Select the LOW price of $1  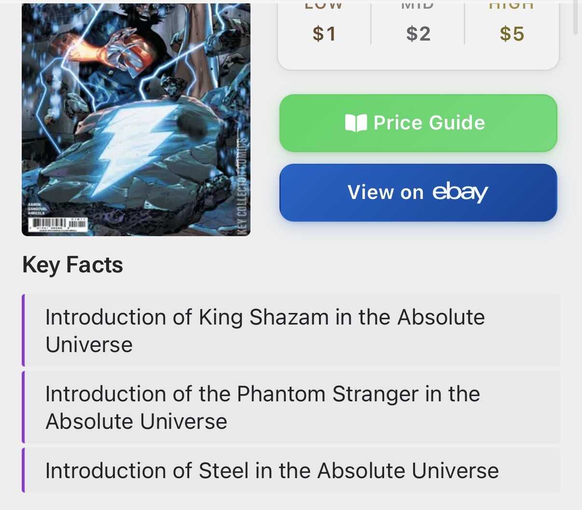click(x=324, y=34)
